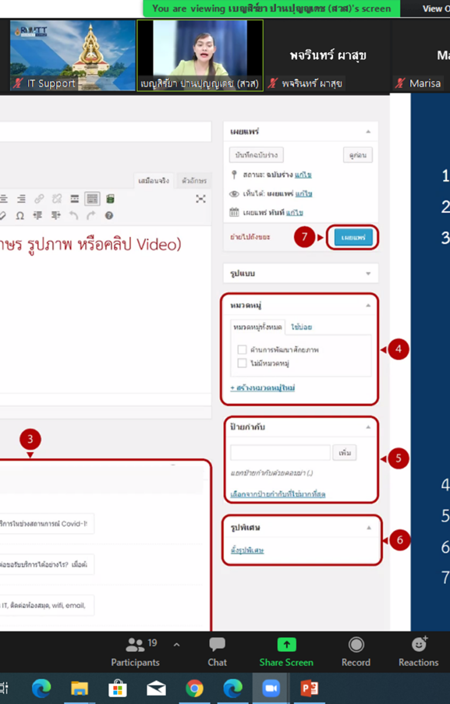The height and width of the screenshot is (704, 450).
Task: Open Zoom Participants panel
Action: tap(135, 652)
